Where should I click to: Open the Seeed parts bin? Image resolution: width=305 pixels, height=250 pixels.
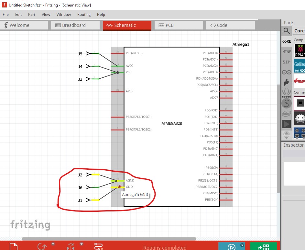pyautogui.click(x=287, y=93)
